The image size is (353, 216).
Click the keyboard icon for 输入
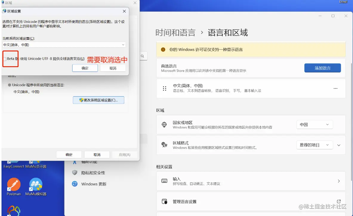164,181
